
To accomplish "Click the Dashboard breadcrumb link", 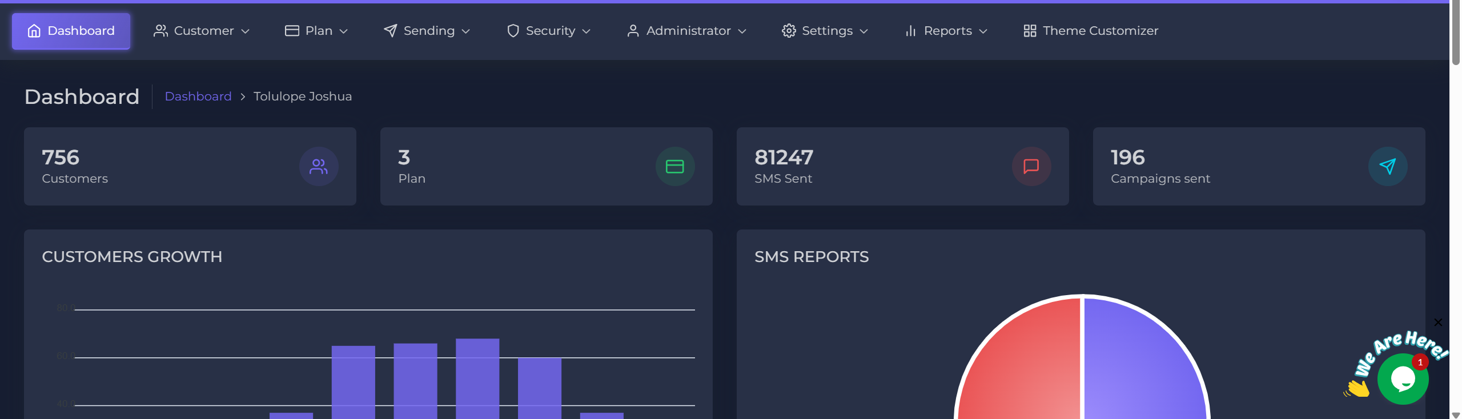I will pos(198,96).
